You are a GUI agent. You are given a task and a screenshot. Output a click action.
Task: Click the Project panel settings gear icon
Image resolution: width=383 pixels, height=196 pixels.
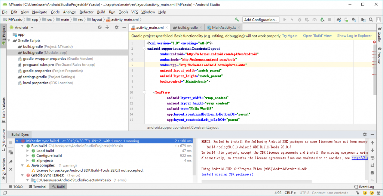point(117,28)
